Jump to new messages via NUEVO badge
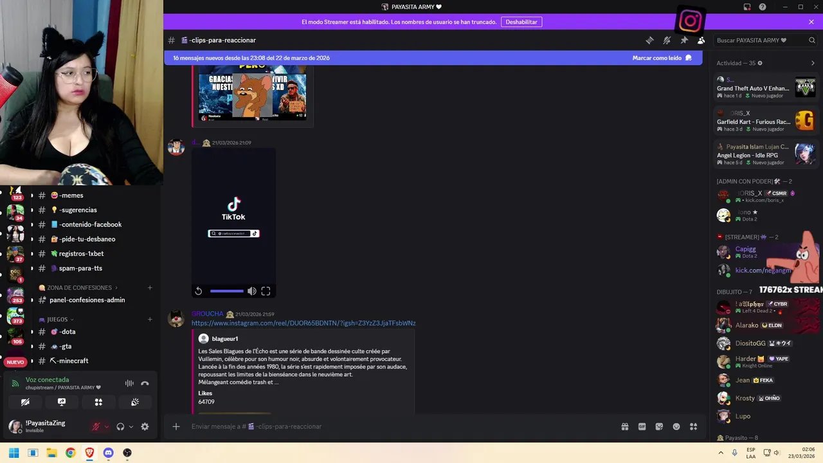This screenshot has width=823, height=463. (x=15, y=362)
